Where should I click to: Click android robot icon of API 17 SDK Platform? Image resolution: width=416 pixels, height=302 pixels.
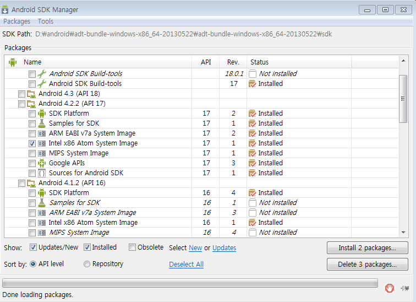[42, 114]
